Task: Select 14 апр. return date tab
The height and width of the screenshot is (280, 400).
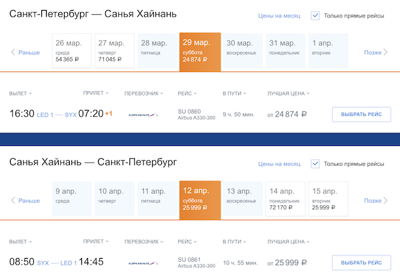Action: [x=285, y=198]
